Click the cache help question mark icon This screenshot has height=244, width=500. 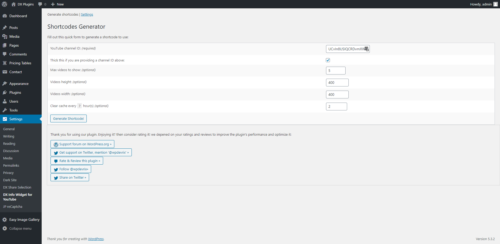(x=80, y=106)
